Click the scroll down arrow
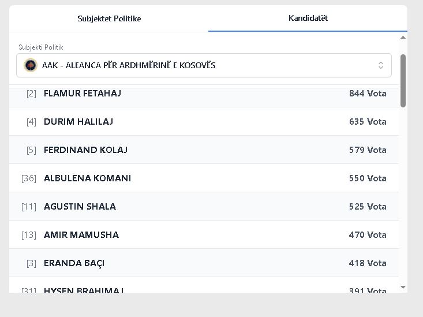 (x=403, y=287)
